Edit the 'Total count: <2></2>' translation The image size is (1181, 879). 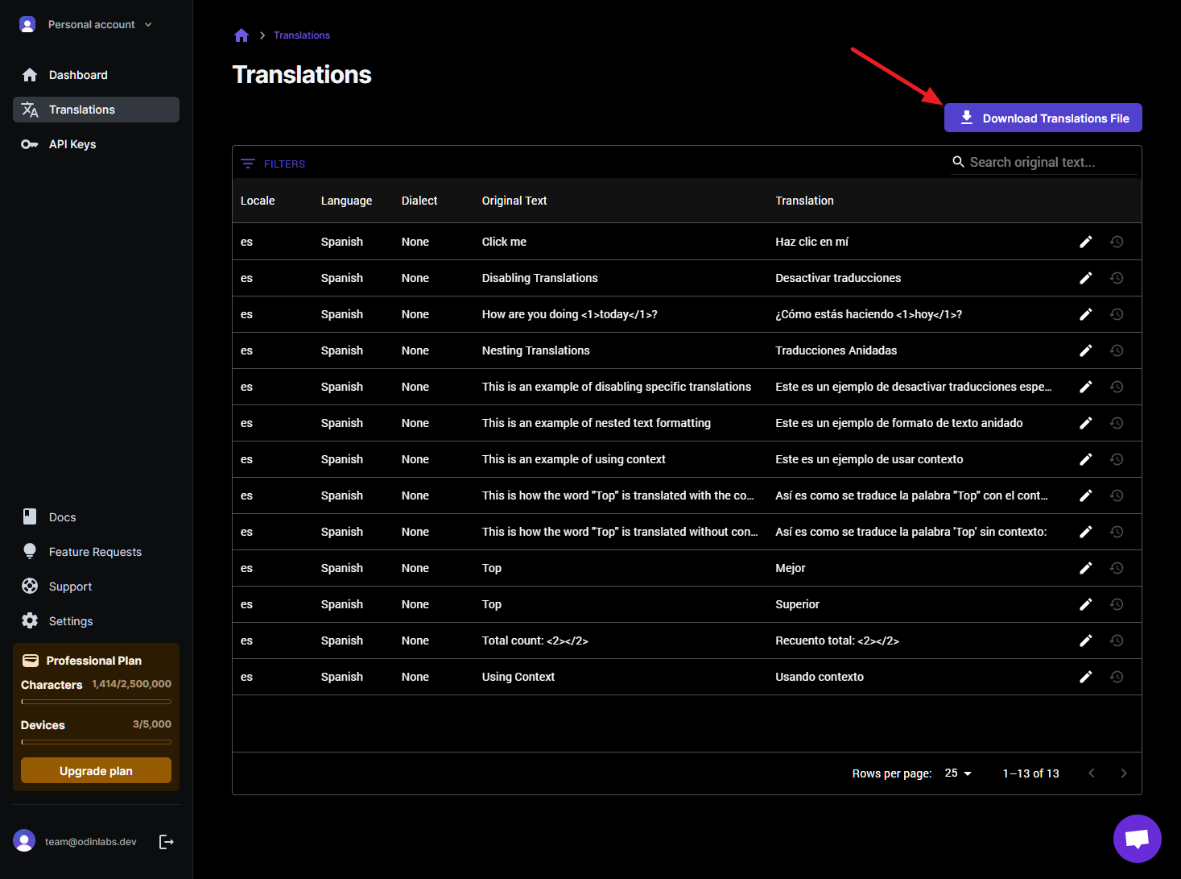click(1085, 641)
